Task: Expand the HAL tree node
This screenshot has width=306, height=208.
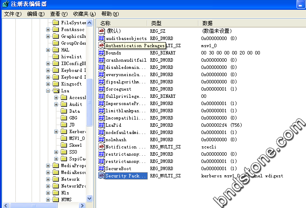Action: pos(48,50)
